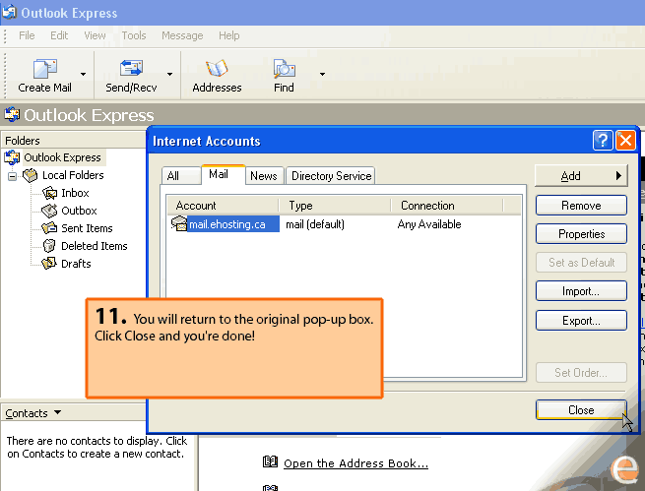The width and height of the screenshot is (645, 491).
Task: Open the Deleted Items folder
Action: (x=93, y=246)
